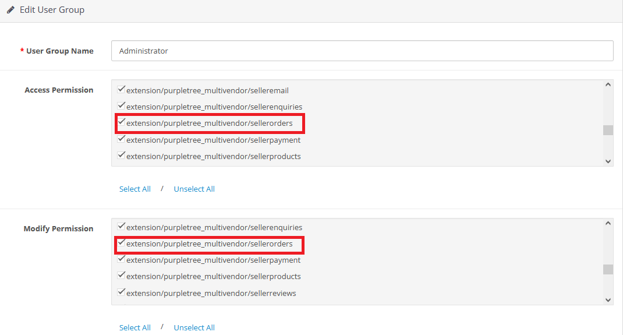Uncheck selleremail in Access Permission

tap(121, 89)
